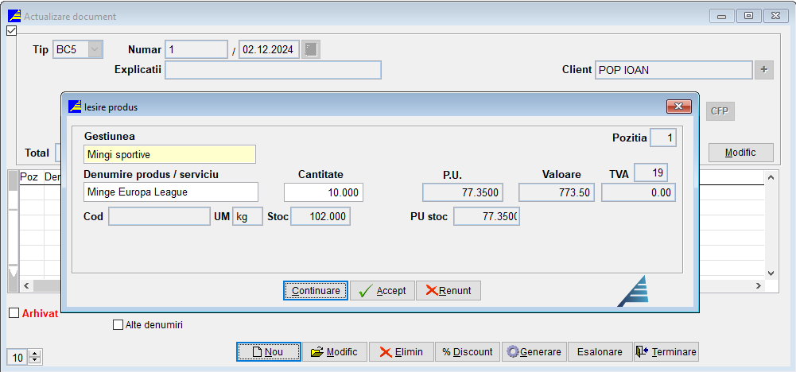Click the stepper arrows next to value 10
796x372 pixels.
(x=35, y=357)
